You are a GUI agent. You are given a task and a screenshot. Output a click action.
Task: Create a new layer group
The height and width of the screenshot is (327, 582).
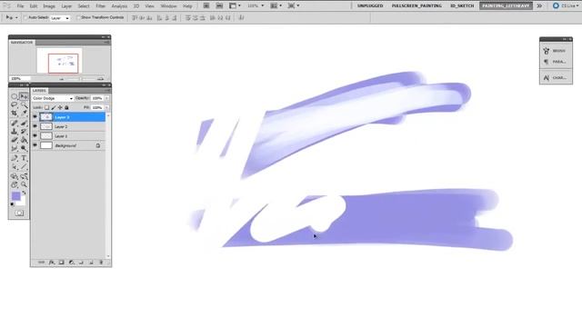(81, 263)
